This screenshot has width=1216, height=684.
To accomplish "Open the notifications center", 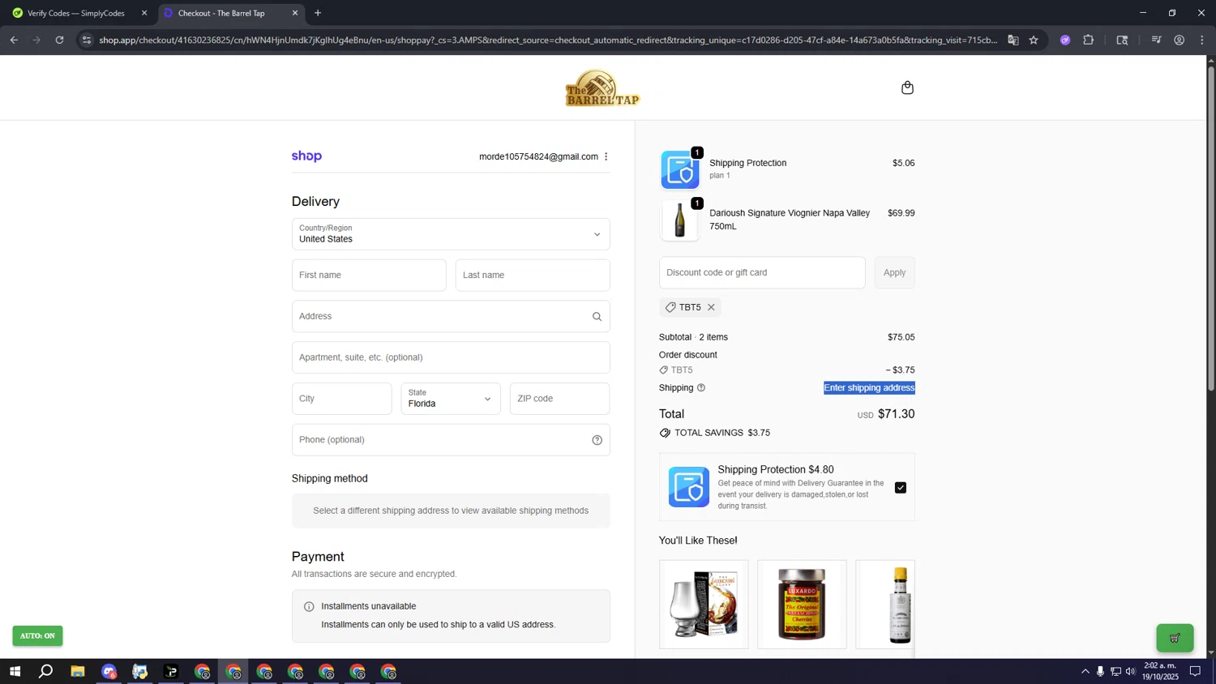I will click(1195, 671).
